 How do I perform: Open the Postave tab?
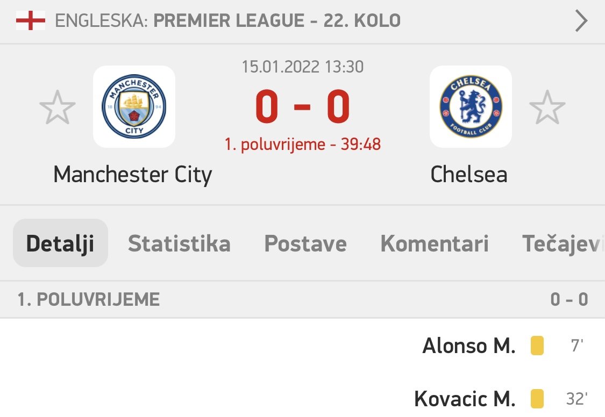[x=305, y=243]
